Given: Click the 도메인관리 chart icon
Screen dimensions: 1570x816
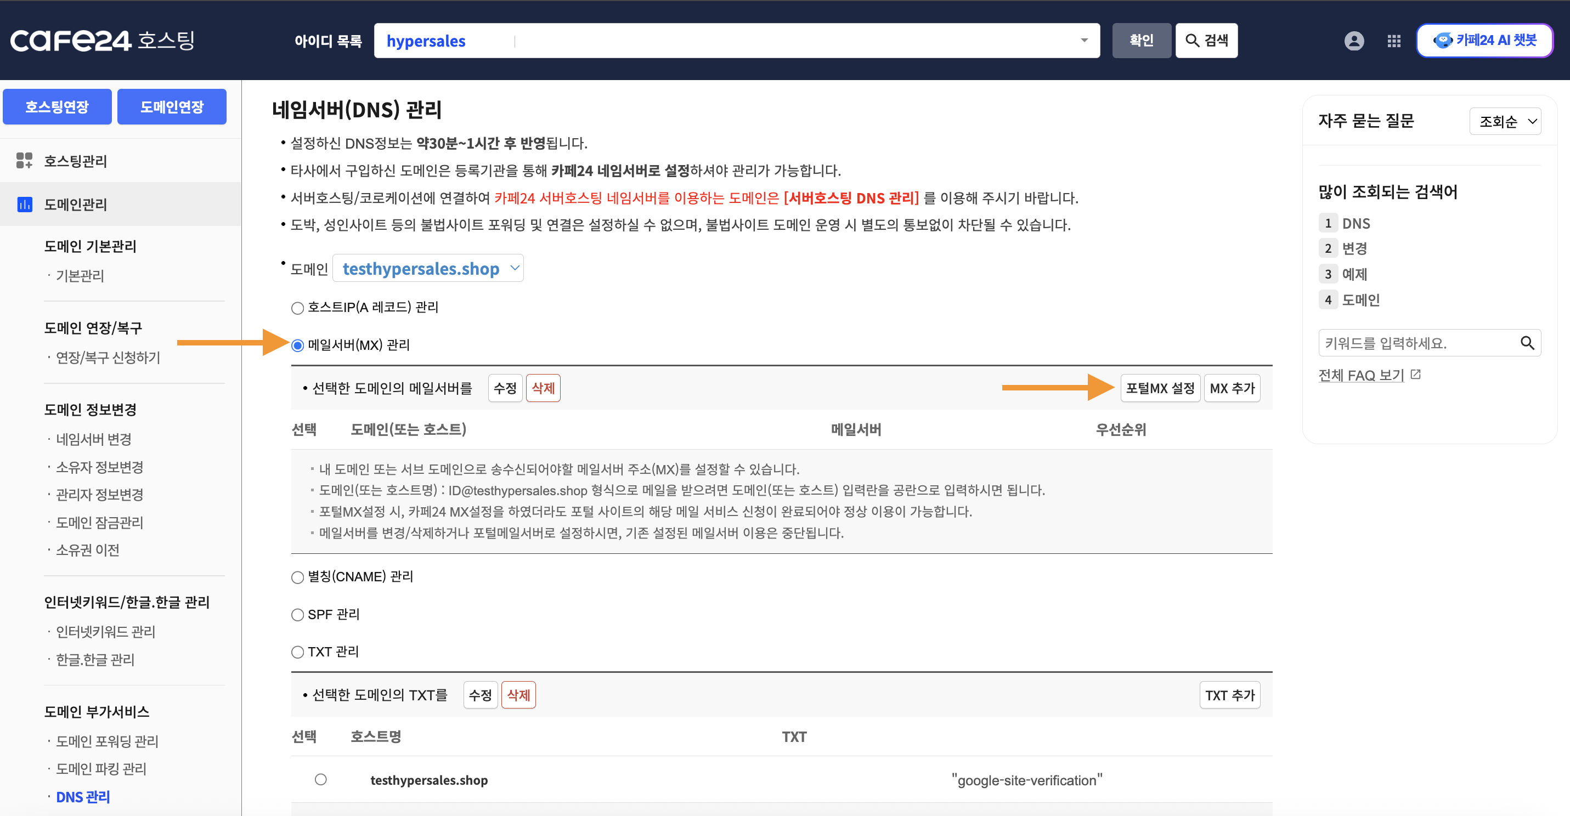Looking at the screenshot, I should (24, 204).
